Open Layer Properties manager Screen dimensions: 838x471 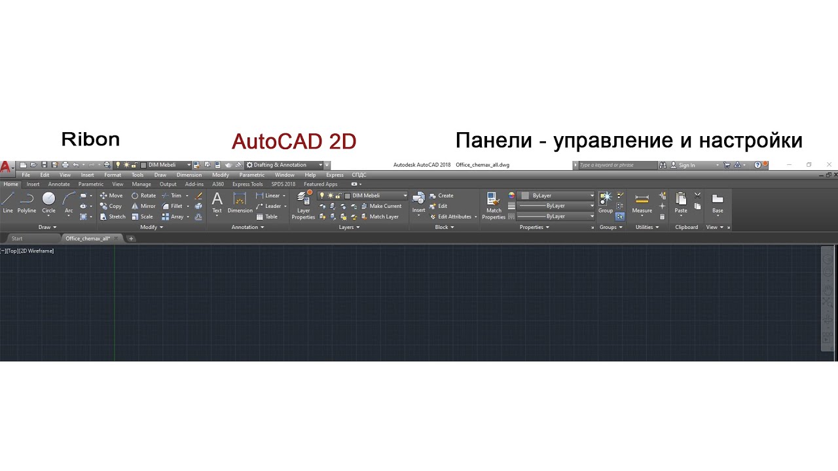(303, 205)
